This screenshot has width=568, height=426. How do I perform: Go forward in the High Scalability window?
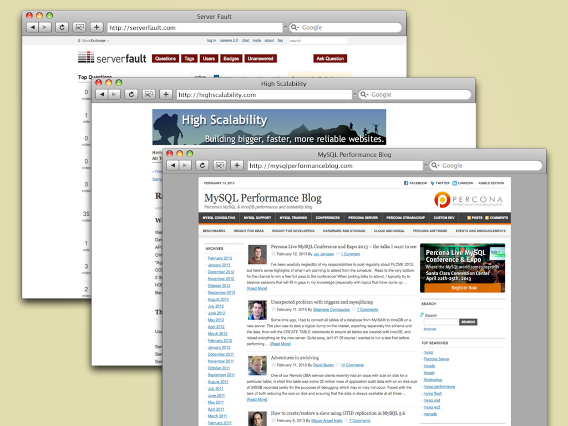[114, 94]
